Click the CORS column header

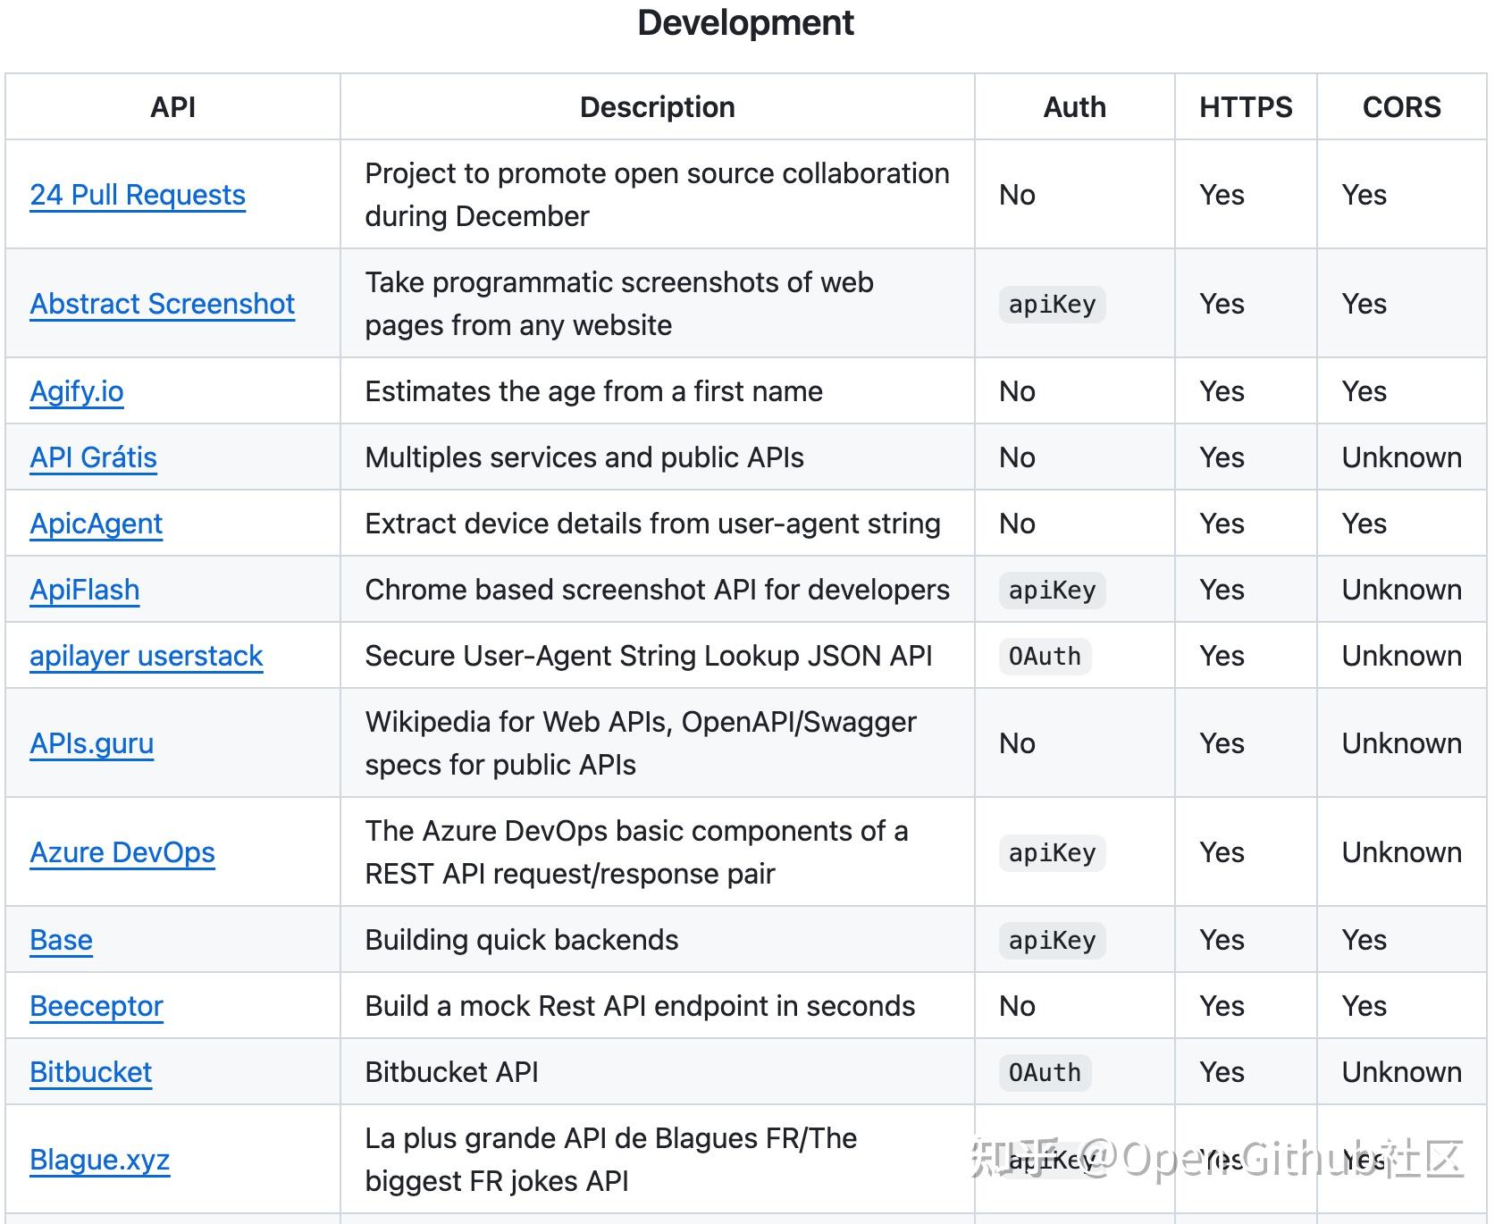(x=1402, y=107)
